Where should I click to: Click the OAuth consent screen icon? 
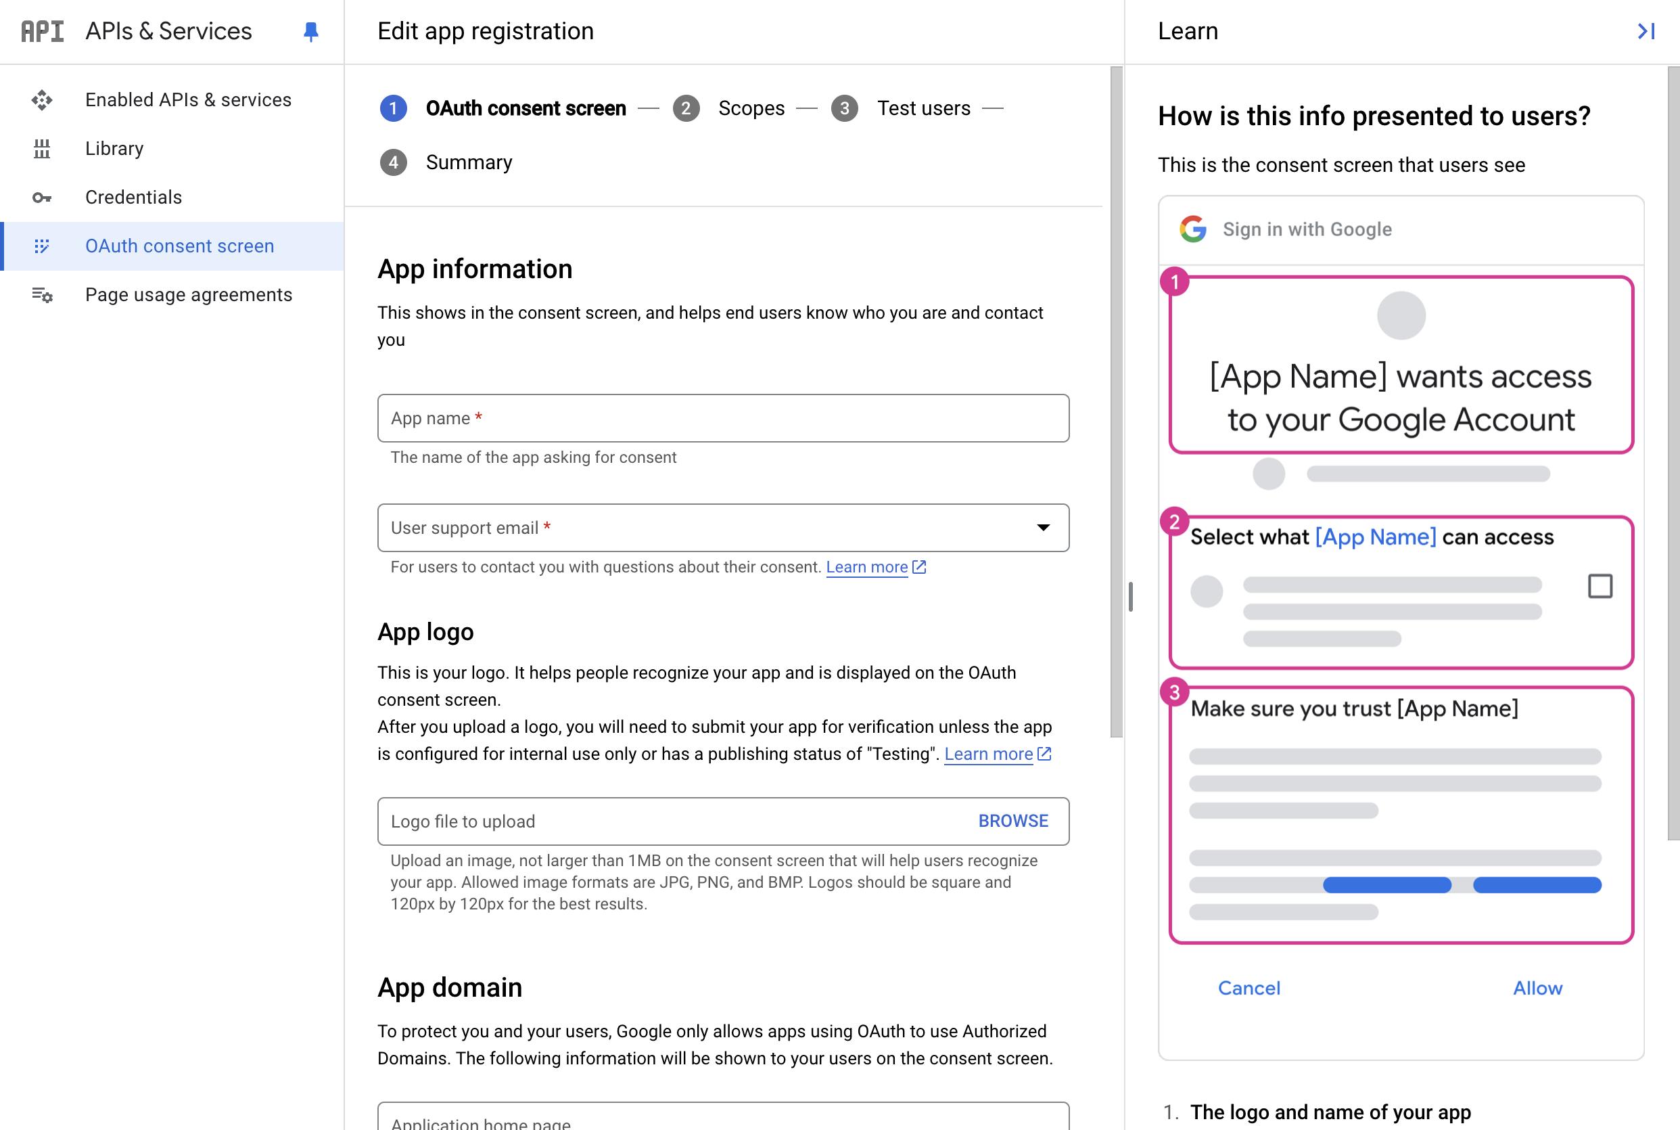(41, 245)
